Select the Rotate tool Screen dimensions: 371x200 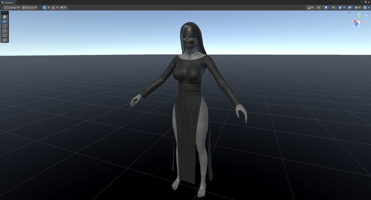click(4, 26)
